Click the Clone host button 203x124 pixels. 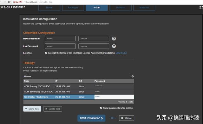tap(32, 109)
